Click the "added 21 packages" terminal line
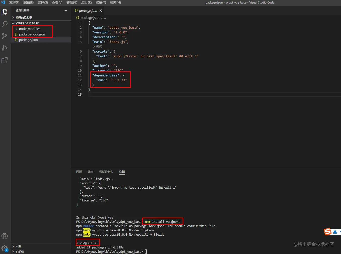 tap(100, 247)
